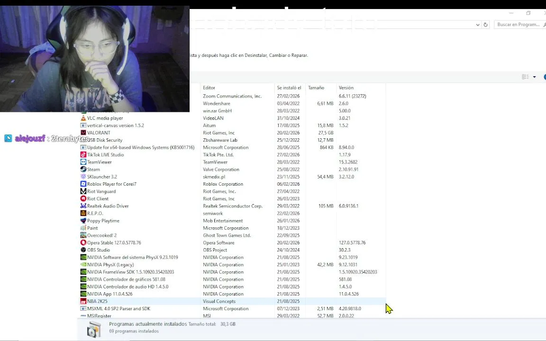Select NVIDIA FrameView SDK 1.5.10920.35420203 entry
The height and width of the screenshot is (341, 546).
click(233, 272)
